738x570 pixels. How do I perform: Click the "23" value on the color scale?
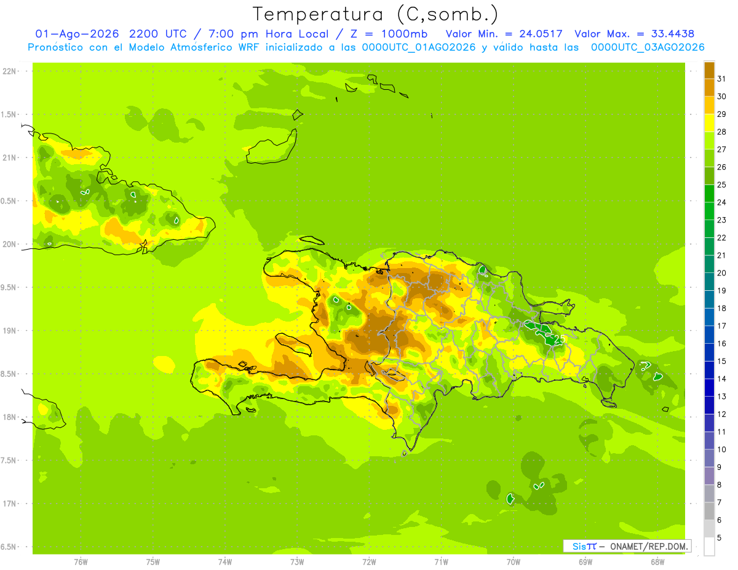721,220
